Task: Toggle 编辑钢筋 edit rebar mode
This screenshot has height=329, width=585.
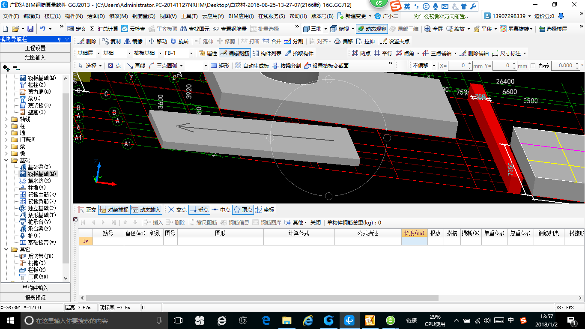Action: [x=234, y=53]
